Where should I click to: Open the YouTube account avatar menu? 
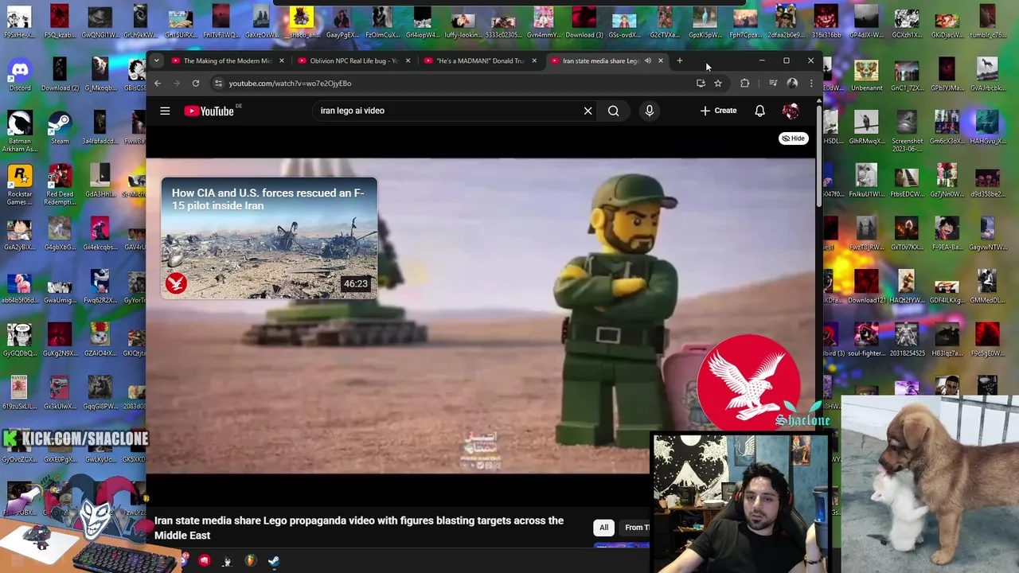[x=791, y=111]
